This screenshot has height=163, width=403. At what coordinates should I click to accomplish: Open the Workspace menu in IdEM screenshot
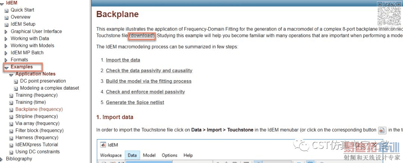click(x=111, y=155)
